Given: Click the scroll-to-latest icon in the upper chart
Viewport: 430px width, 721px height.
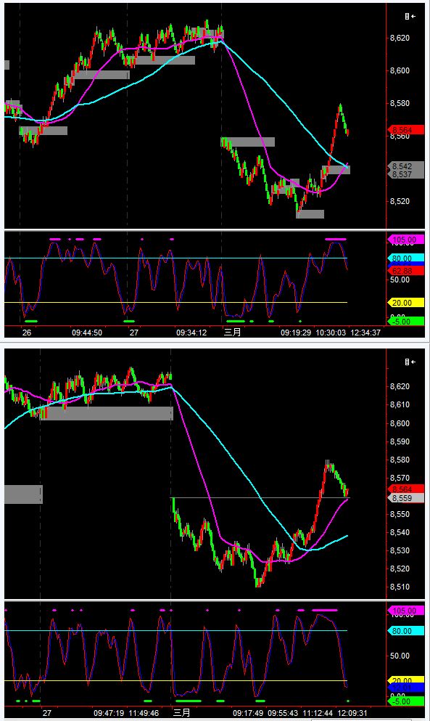Looking at the screenshot, I should (x=410, y=16).
